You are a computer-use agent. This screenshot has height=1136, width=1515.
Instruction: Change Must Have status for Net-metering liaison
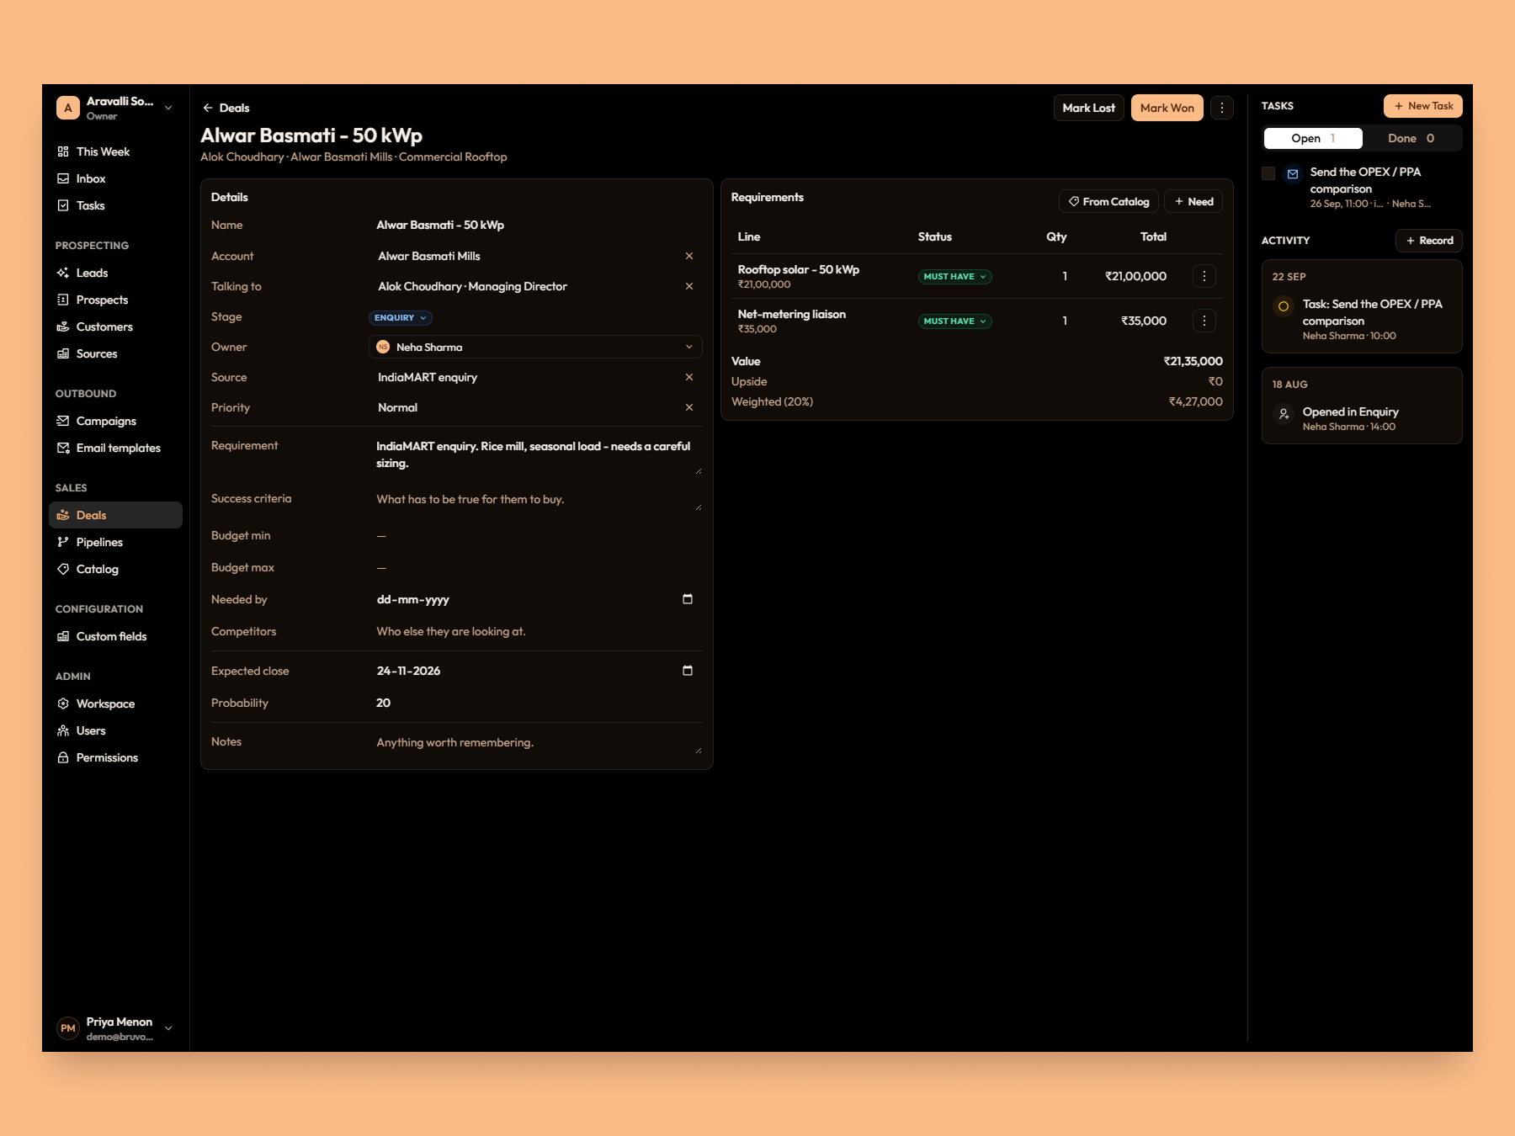(954, 321)
